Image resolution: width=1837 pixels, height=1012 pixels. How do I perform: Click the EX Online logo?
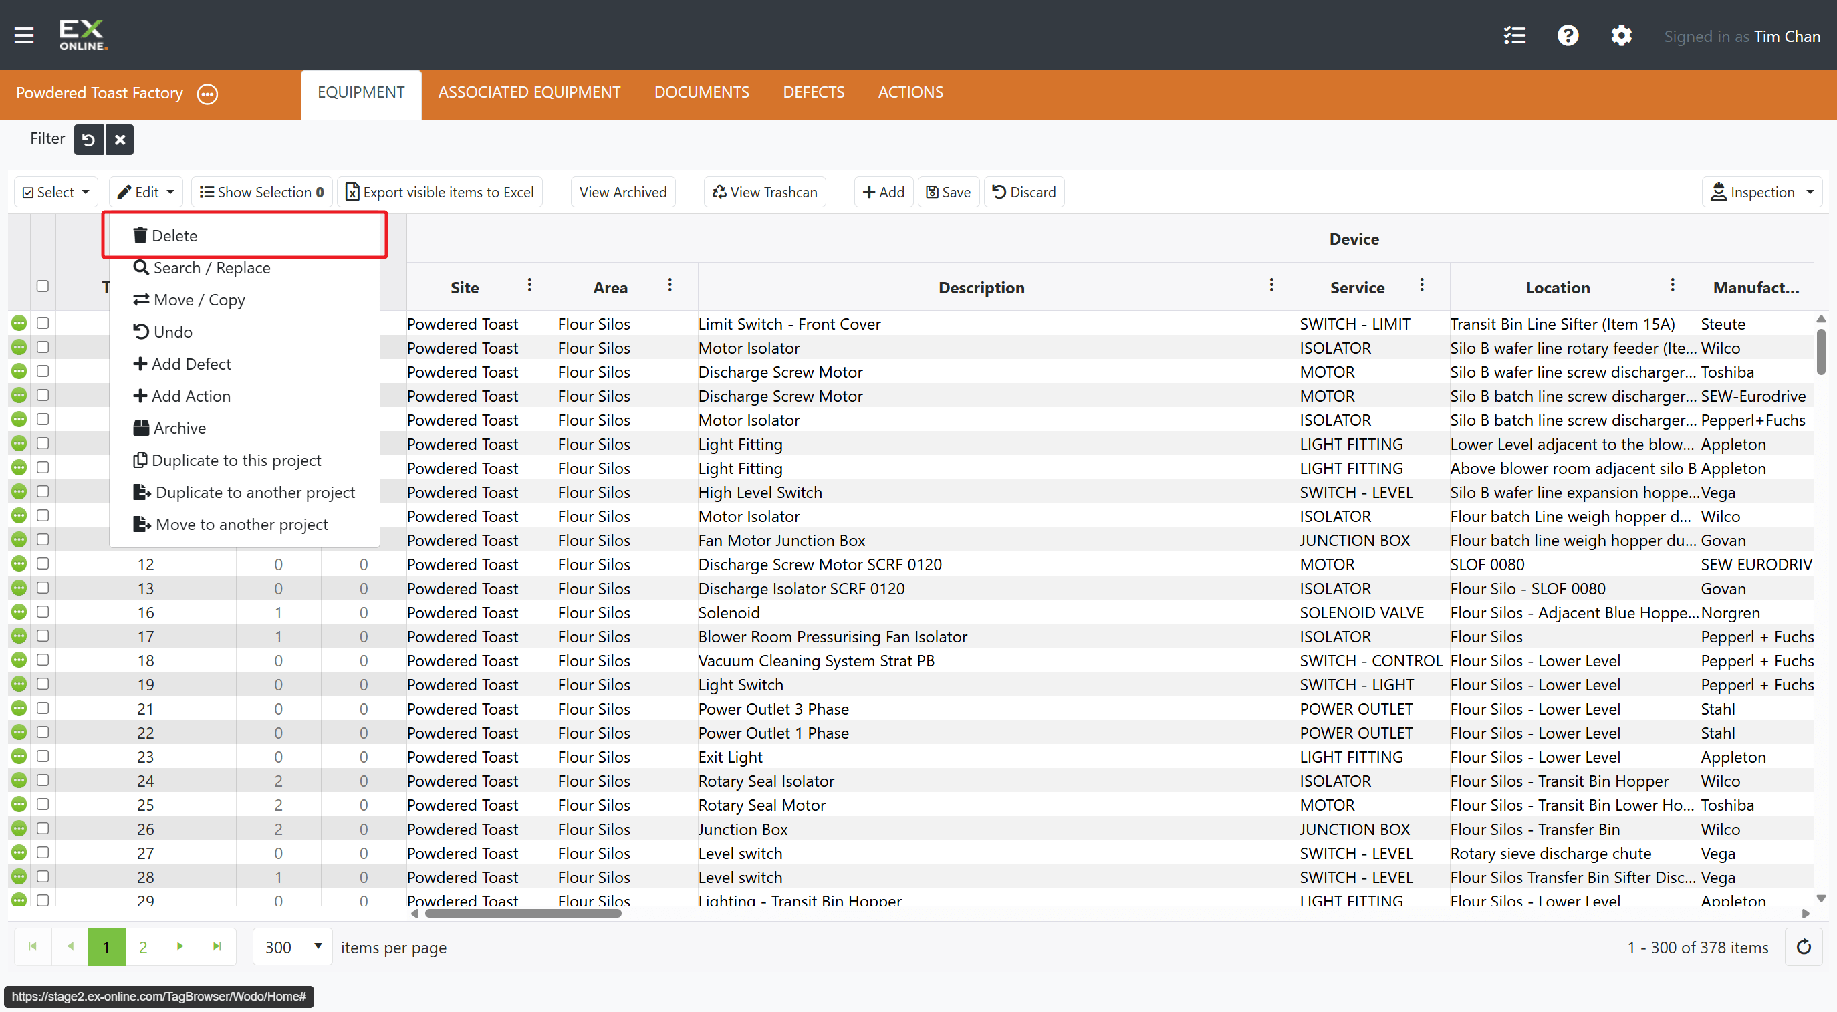coord(84,35)
